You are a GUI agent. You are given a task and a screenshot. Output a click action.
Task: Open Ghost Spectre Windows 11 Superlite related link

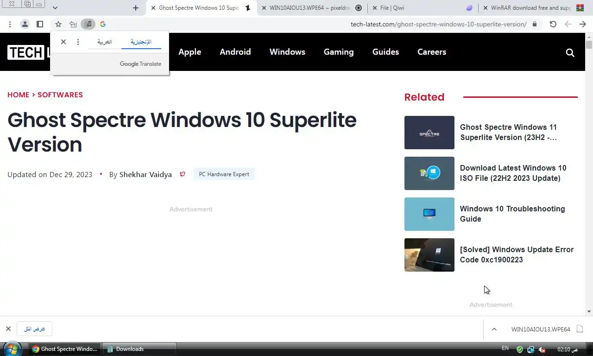point(508,132)
